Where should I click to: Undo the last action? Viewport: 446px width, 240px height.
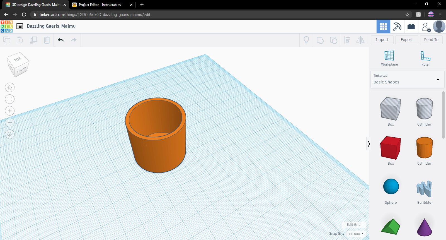click(x=60, y=40)
